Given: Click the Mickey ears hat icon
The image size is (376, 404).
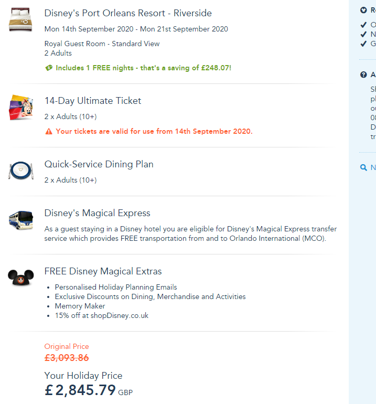Looking at the screenshot, I should [x=21, y=278].
